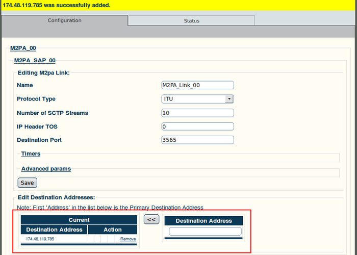
Task: Edit the Name field M2PA_Link_00
Action: (x=198, y=85)
